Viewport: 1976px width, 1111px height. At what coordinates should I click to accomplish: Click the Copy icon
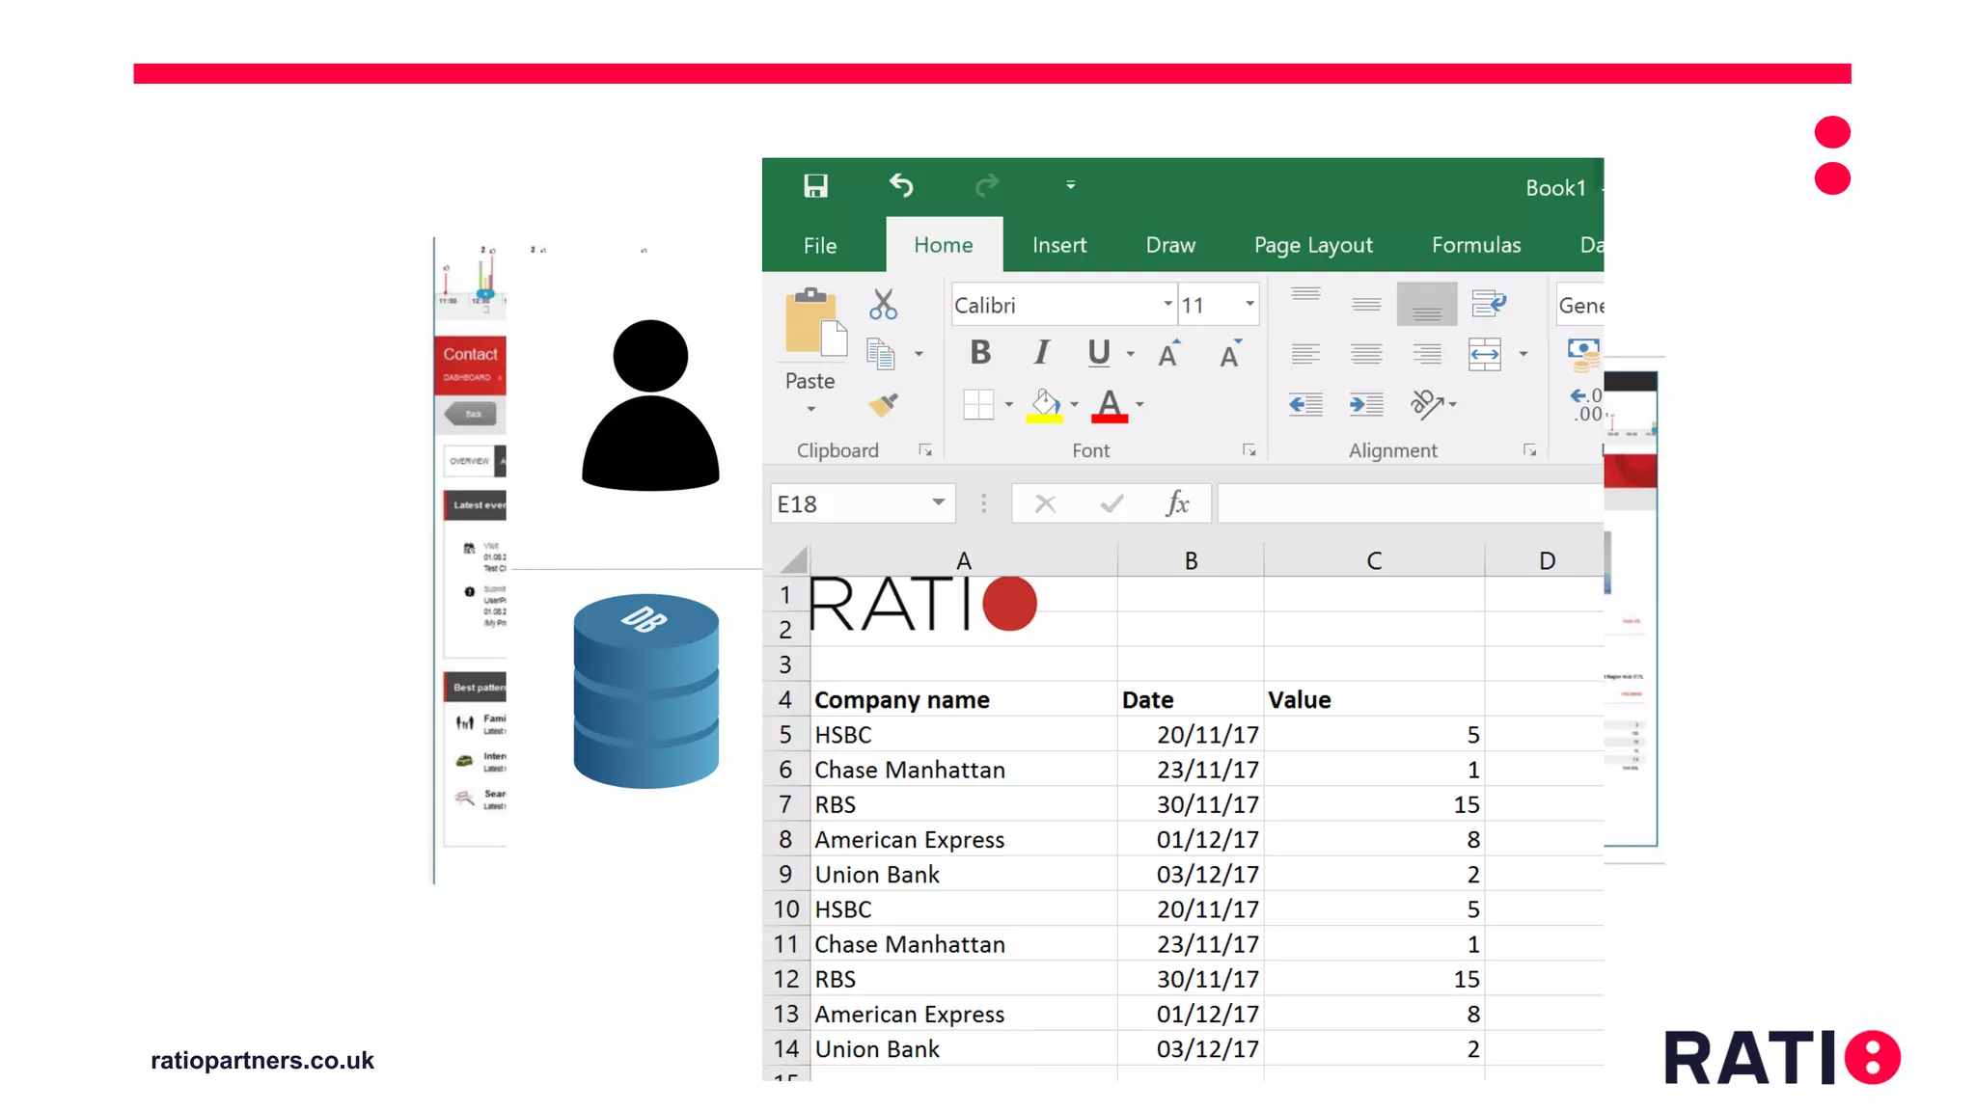coord(880,354)
